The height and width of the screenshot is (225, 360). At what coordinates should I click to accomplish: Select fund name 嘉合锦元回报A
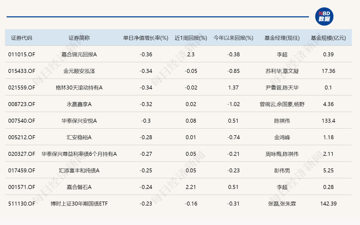tap(79, 54)
